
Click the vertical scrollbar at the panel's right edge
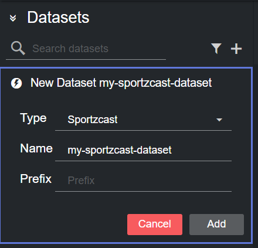pyautogui.click(x=256, y=33)
